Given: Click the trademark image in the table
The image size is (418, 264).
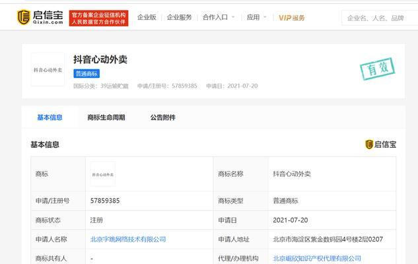Looking at the screenshot, I should point(103,174).
